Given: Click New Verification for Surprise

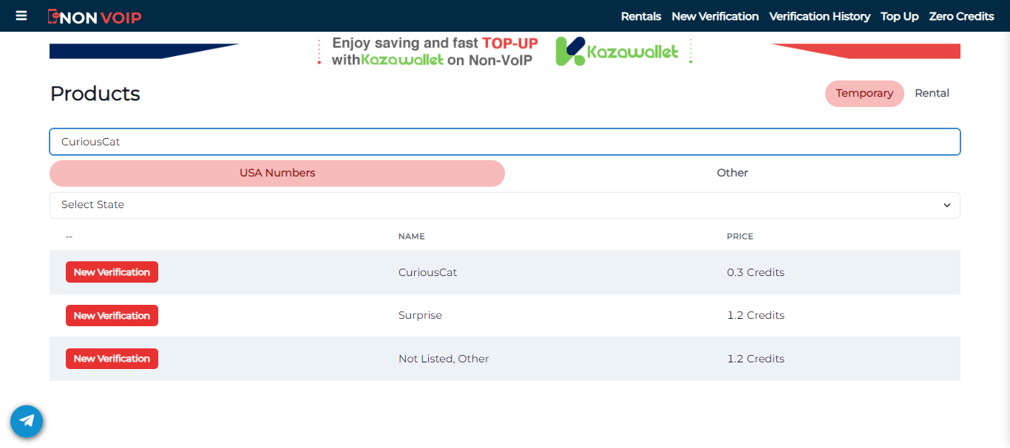Looking at the screenshot, I should point(112,315).
